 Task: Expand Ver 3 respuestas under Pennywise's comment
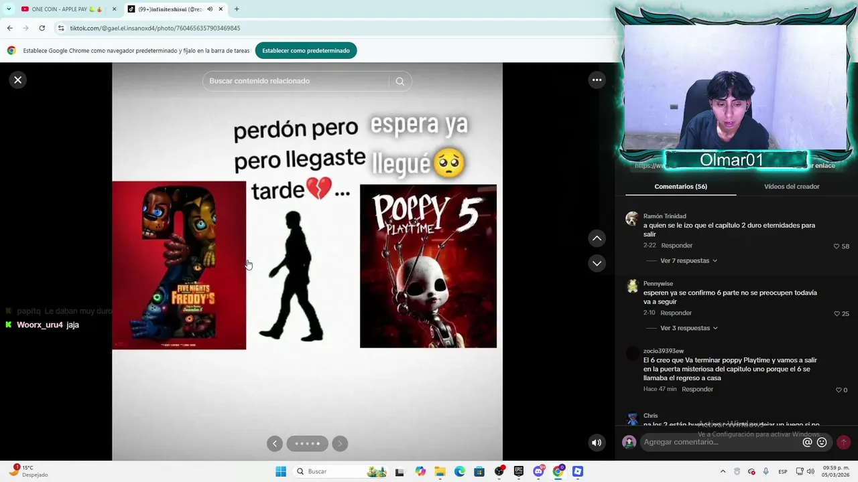pos(688,328)
